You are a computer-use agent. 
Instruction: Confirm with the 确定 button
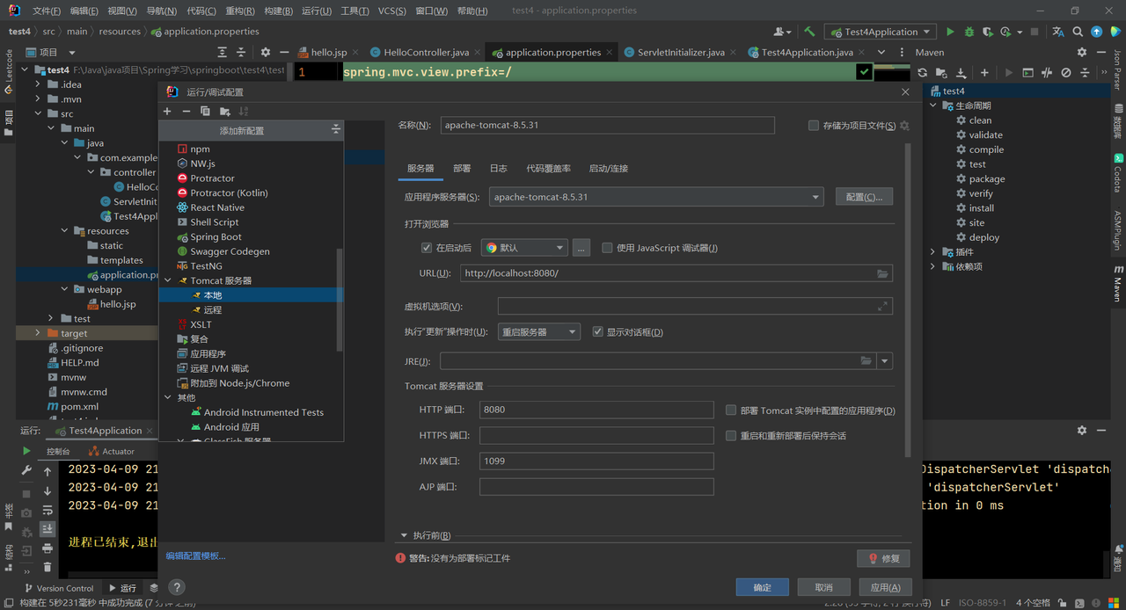pyautogui.click(x=763, y=587)
